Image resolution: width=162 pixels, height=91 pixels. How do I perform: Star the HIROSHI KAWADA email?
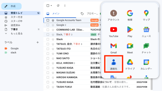coord(53,78)
